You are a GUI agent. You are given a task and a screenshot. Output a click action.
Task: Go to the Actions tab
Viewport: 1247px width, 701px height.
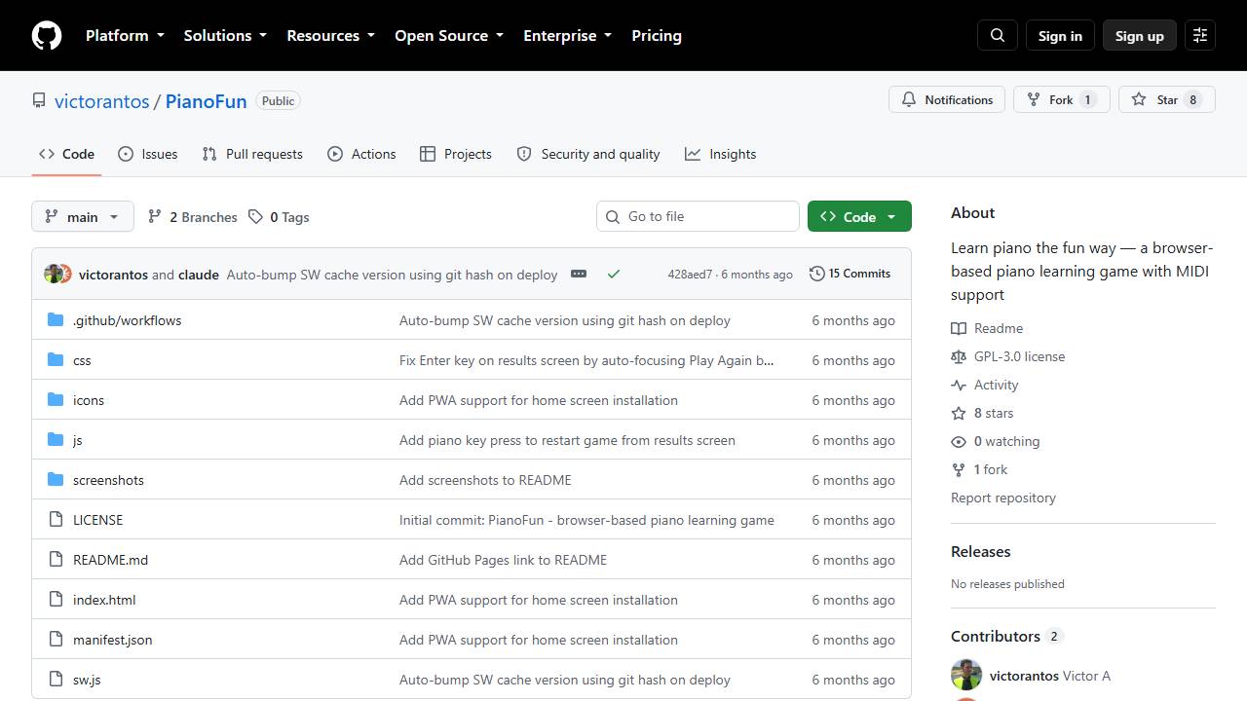tap(361, 154)
